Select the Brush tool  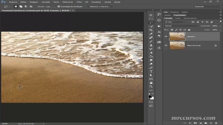tap(151, 41)
